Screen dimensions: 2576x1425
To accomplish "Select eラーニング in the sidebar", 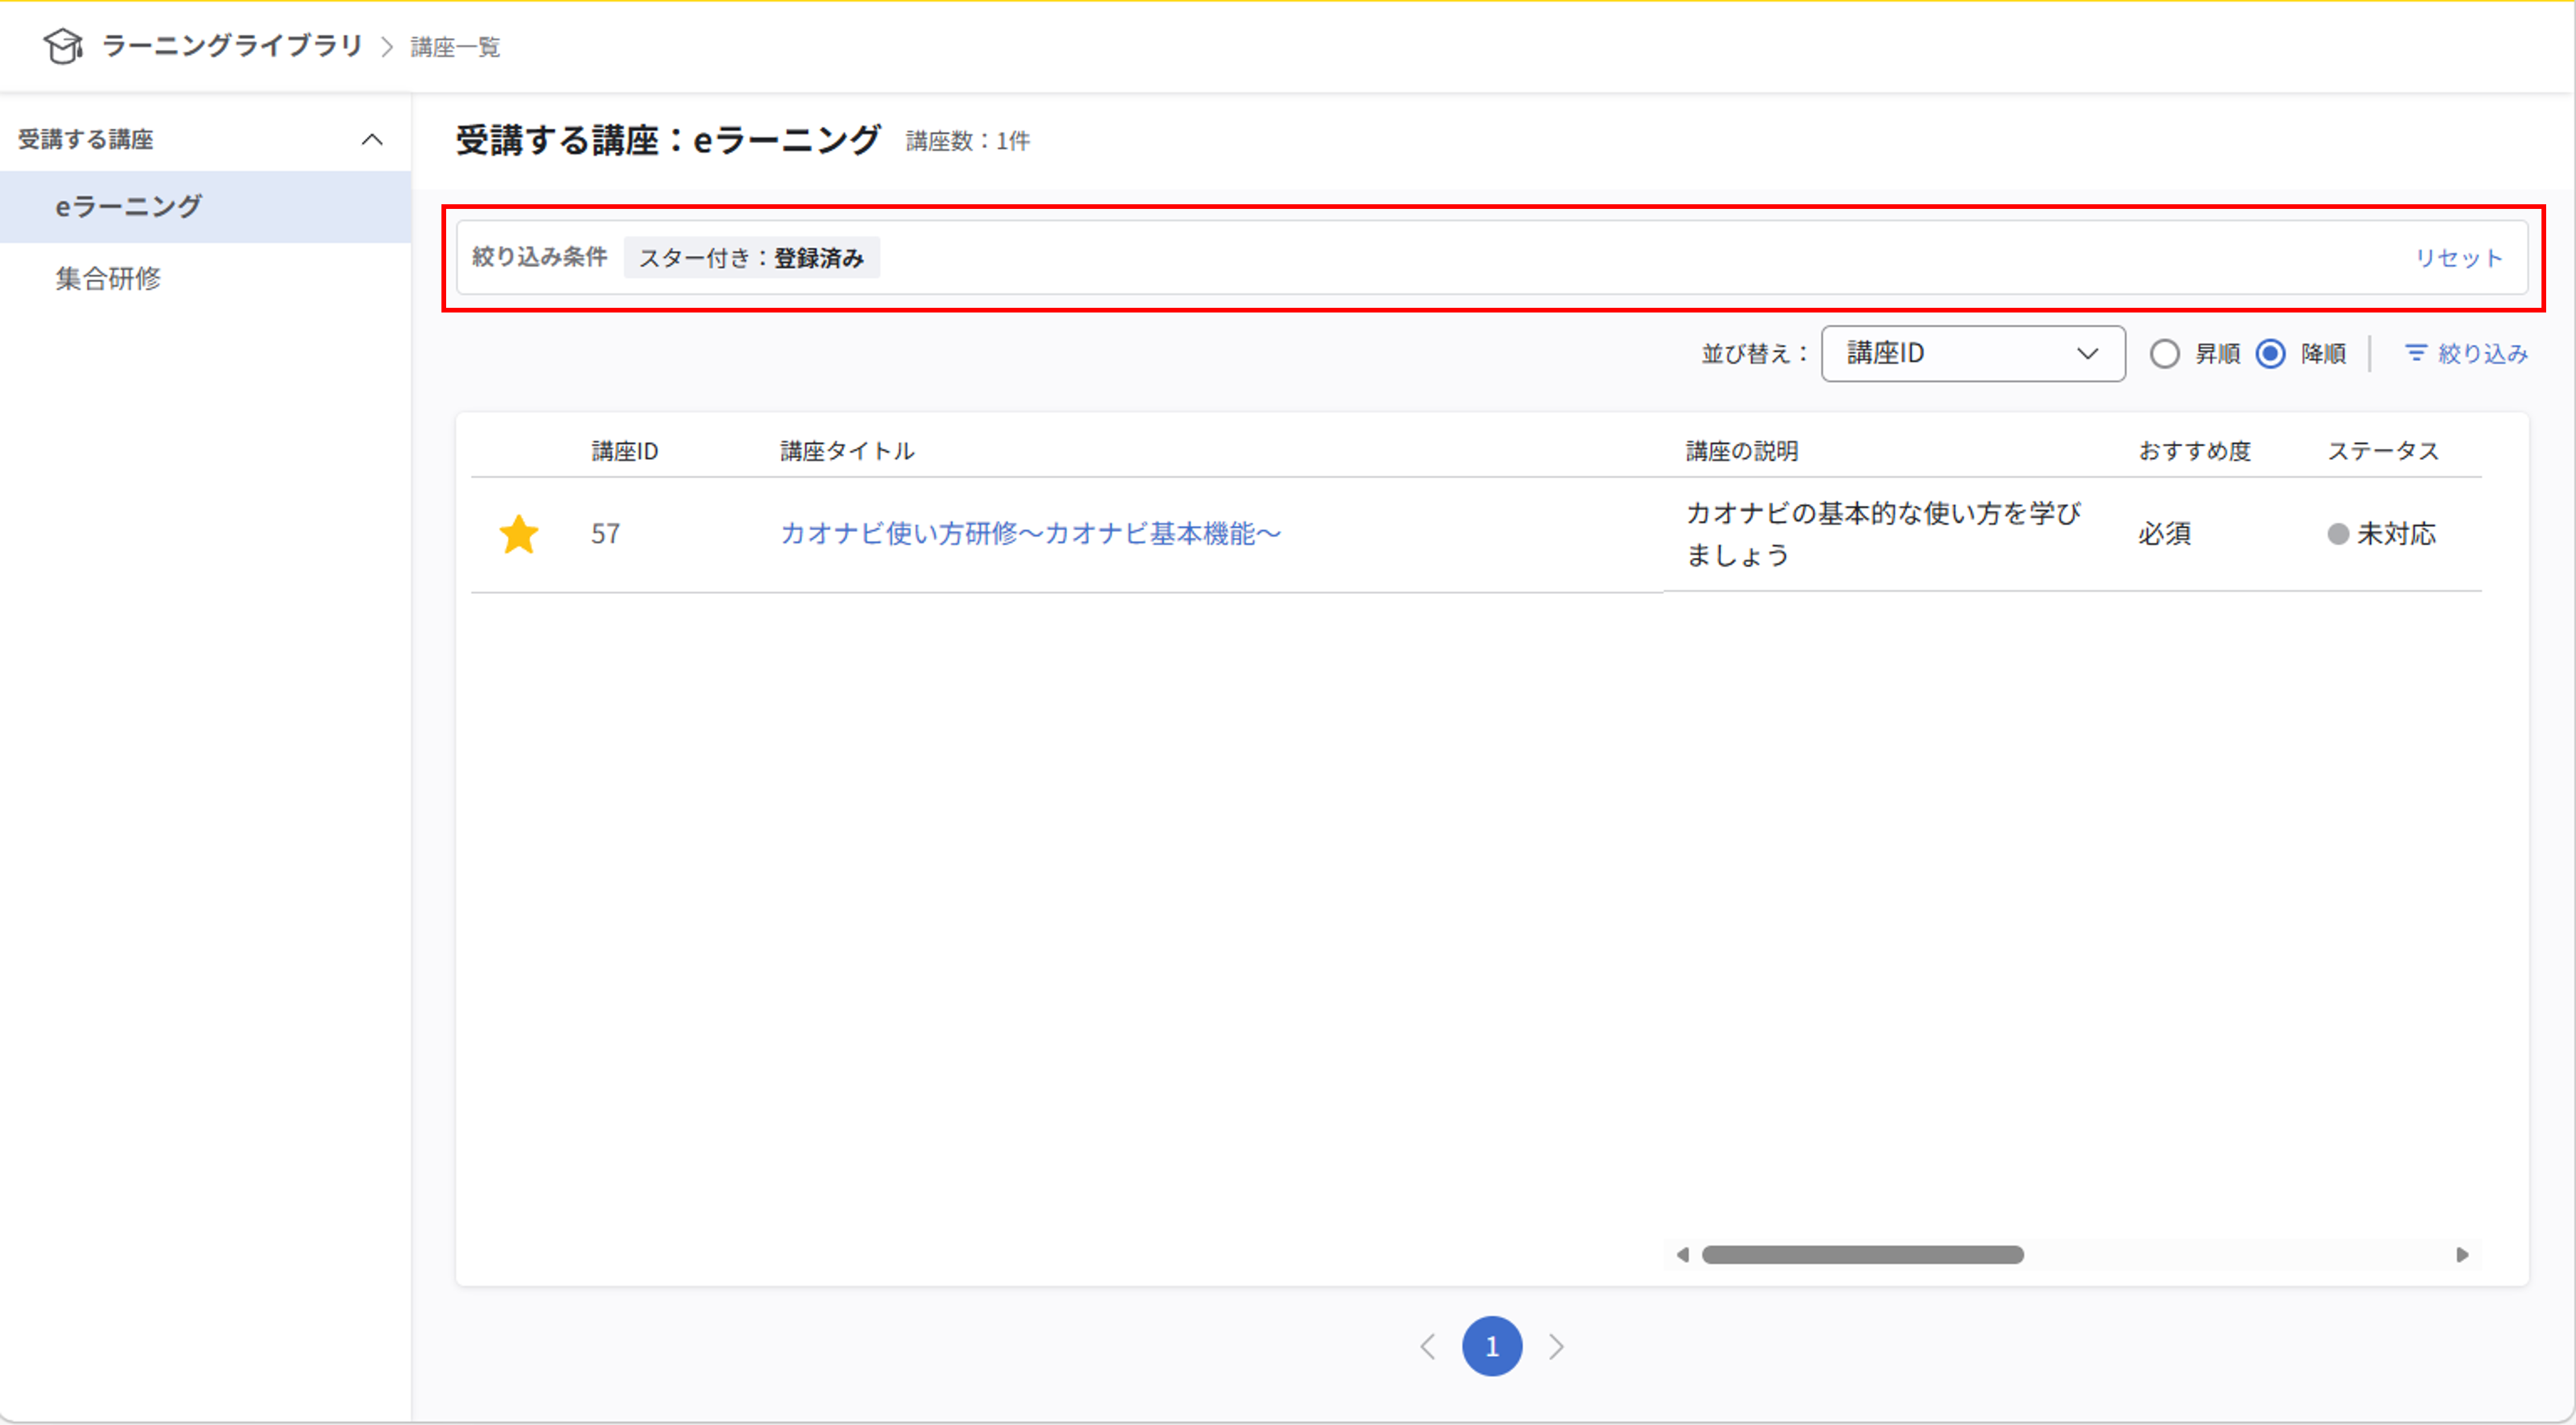I will click(206, 207).
